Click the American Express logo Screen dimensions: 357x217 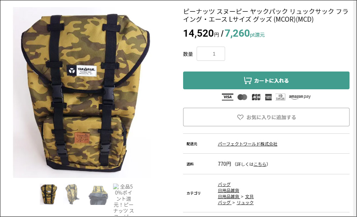268,97
